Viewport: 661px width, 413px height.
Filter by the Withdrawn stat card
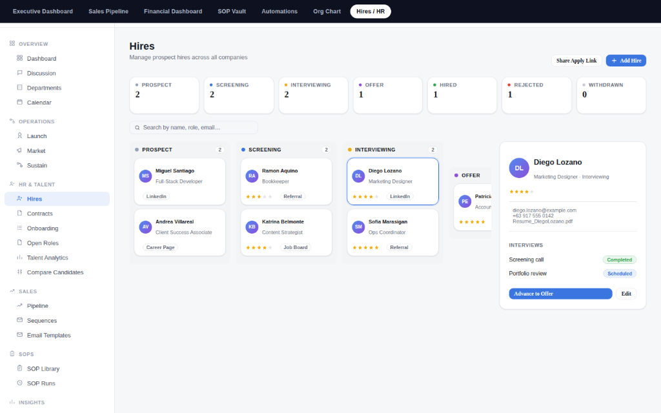[611, 96]
